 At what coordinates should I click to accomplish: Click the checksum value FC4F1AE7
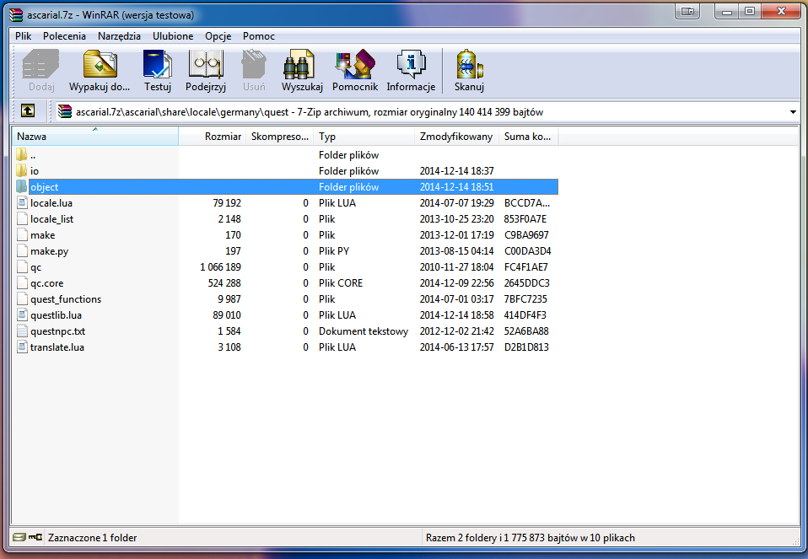pos(525,267)
